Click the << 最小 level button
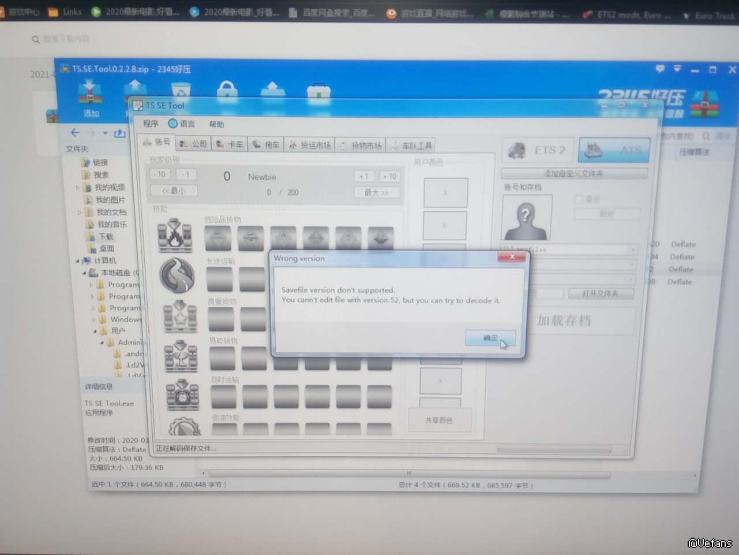Viewport: 739px width, 555px height. 174,190
